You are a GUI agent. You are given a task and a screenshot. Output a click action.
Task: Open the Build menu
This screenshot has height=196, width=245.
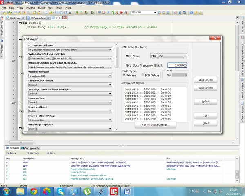tap(41, 7)
